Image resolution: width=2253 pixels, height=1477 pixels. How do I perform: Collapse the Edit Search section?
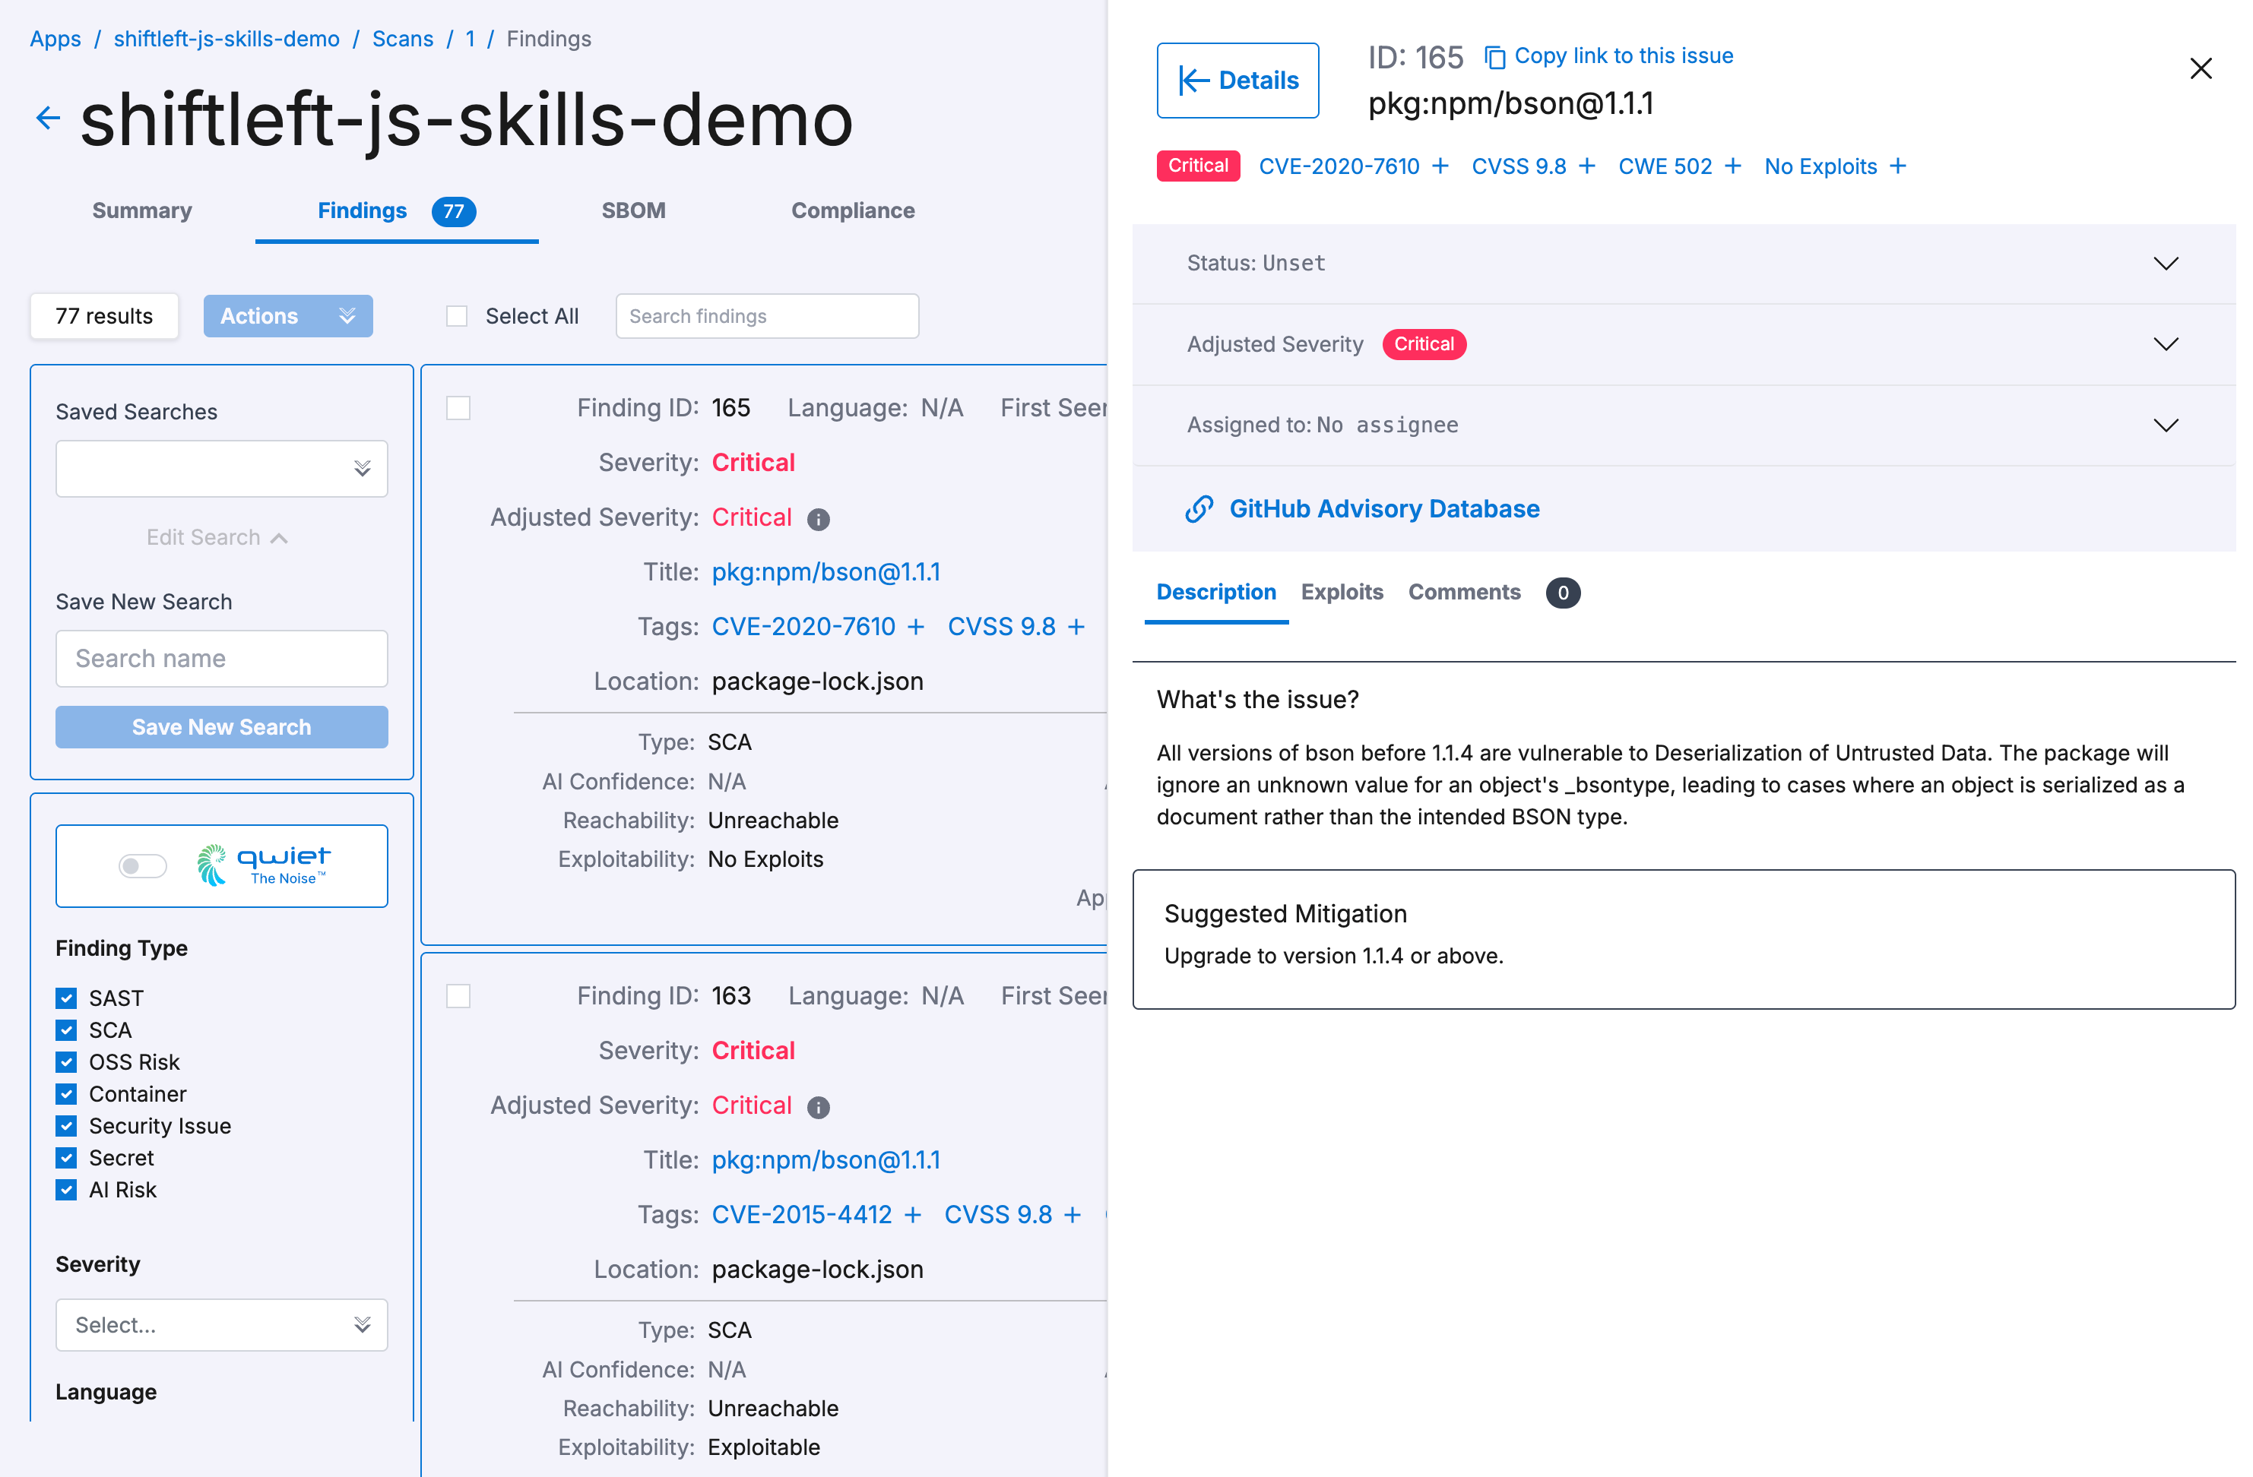[217, 537]
